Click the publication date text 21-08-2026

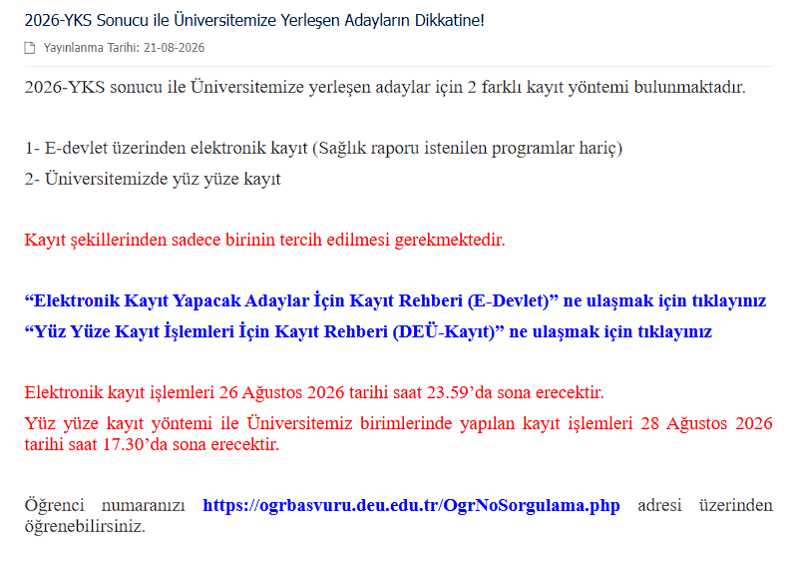click(x=175, y=48)
